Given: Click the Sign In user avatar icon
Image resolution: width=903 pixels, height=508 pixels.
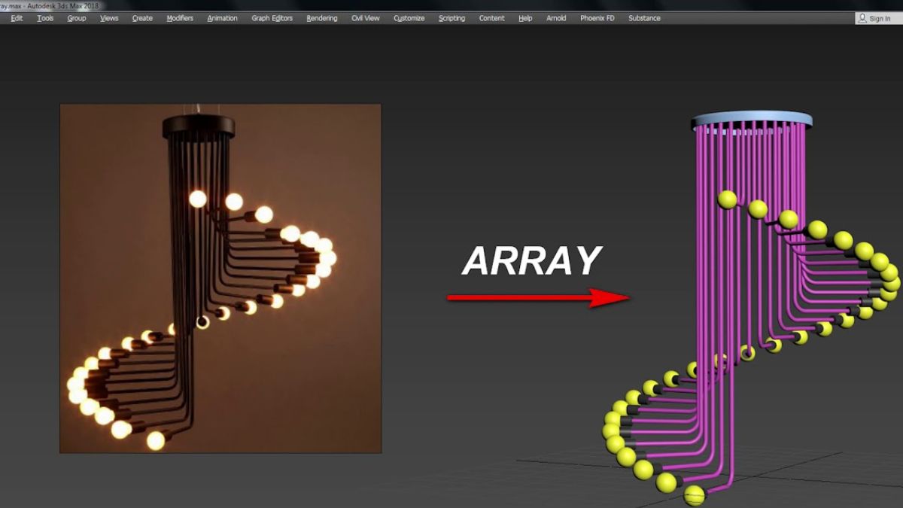Looking at the screenshot, I should (861, 18).
